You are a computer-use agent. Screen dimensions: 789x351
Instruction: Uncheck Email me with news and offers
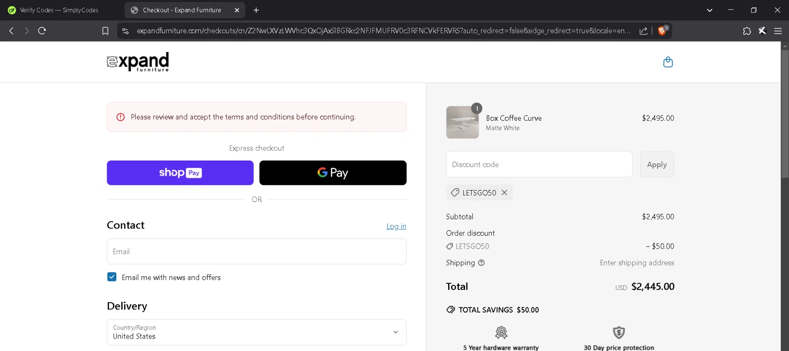tap(112, 277)
